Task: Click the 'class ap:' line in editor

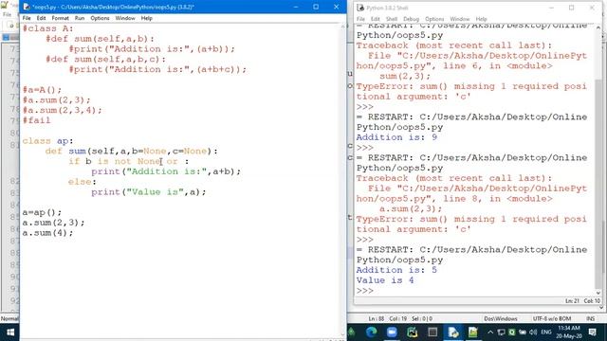Action: click(x=47, y=141)
